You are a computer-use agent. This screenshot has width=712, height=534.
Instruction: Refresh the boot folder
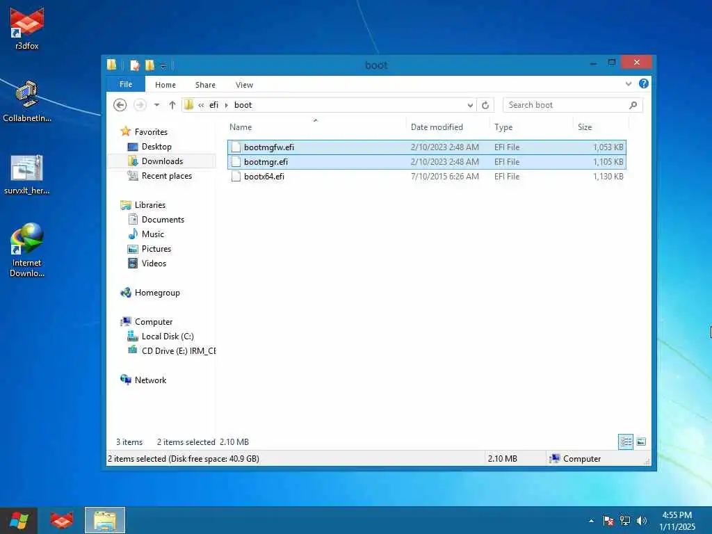pos(485,106)
